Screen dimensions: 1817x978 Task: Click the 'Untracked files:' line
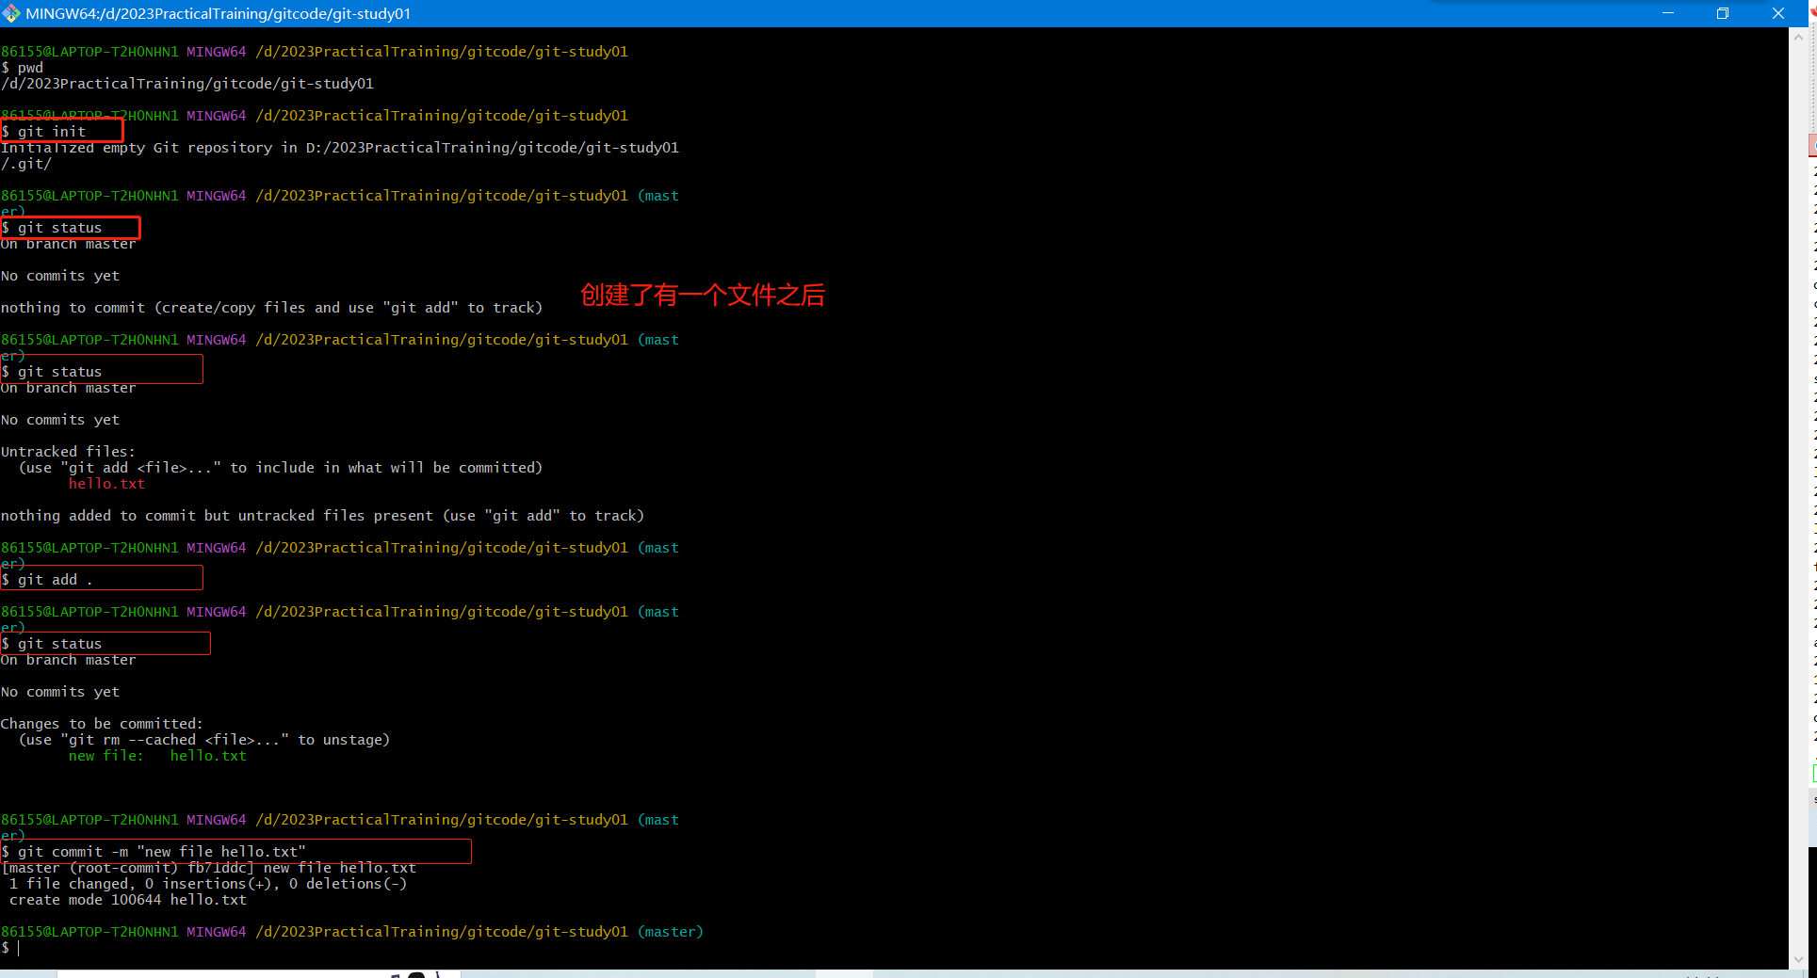coord(68,452)
